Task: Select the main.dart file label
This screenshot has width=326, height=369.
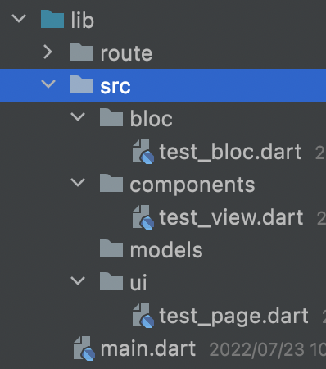Action: 148,348
